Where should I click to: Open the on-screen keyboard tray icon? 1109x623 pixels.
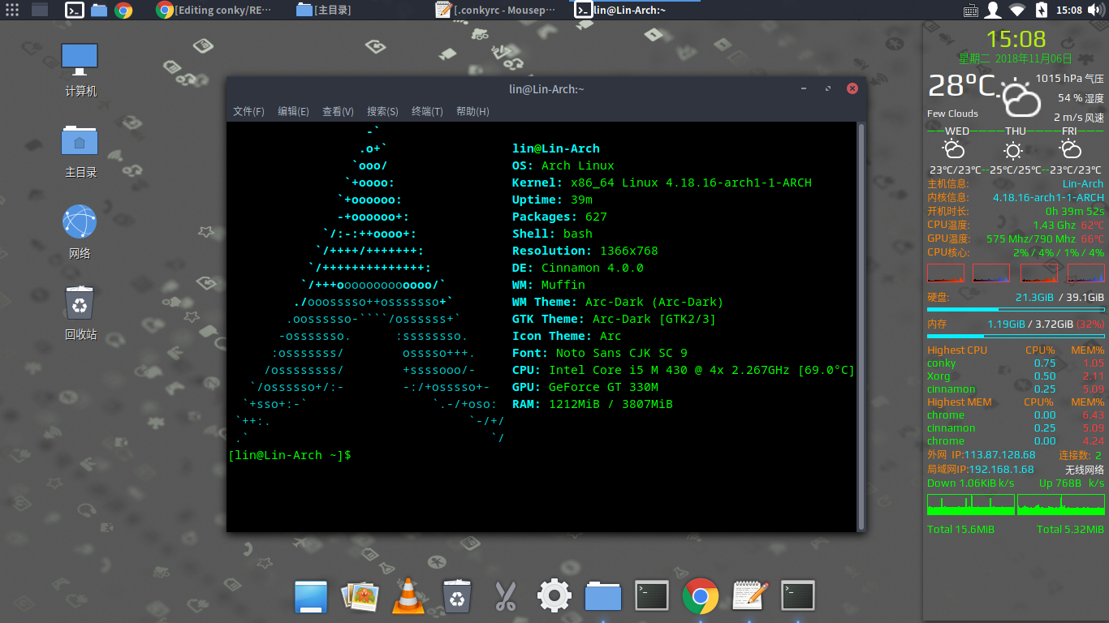tap(970, 11)
